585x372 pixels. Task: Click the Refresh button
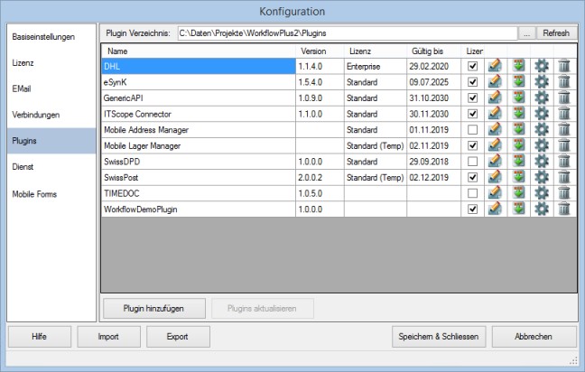[556, 33]
